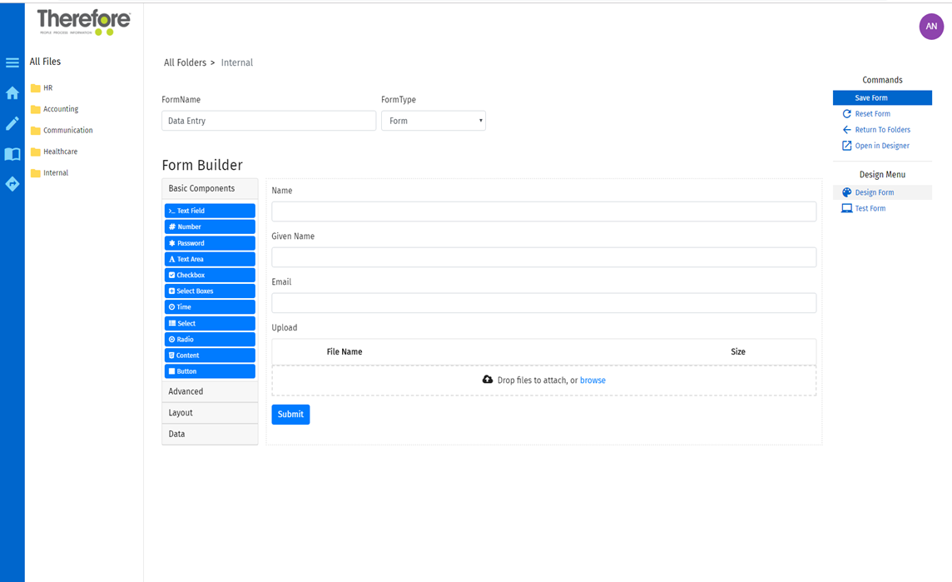952x582 pixels.
Task: Add a Text Field component
Action: [210, 210]
